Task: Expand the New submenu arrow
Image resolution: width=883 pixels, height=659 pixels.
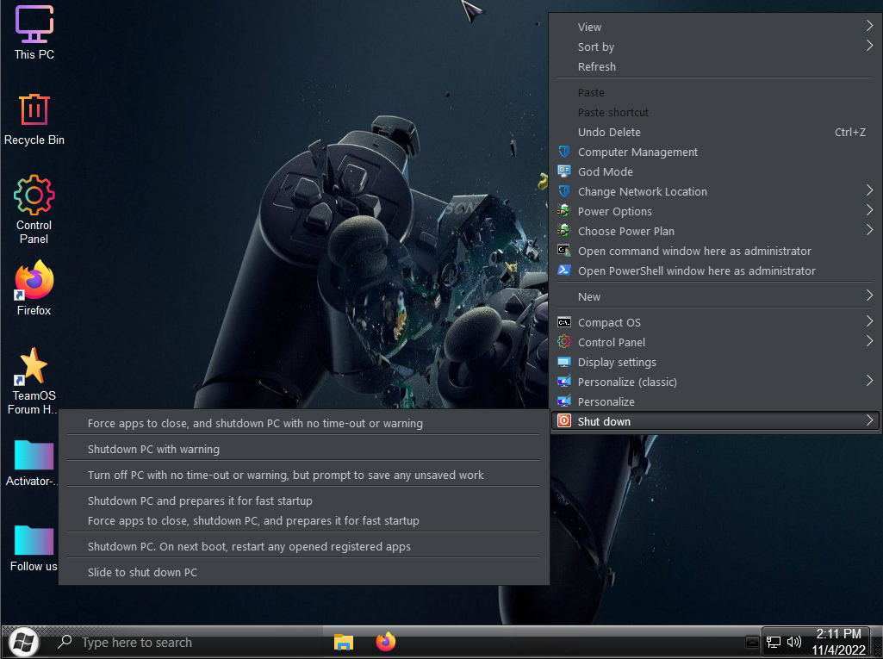Action: click(869, 295)
